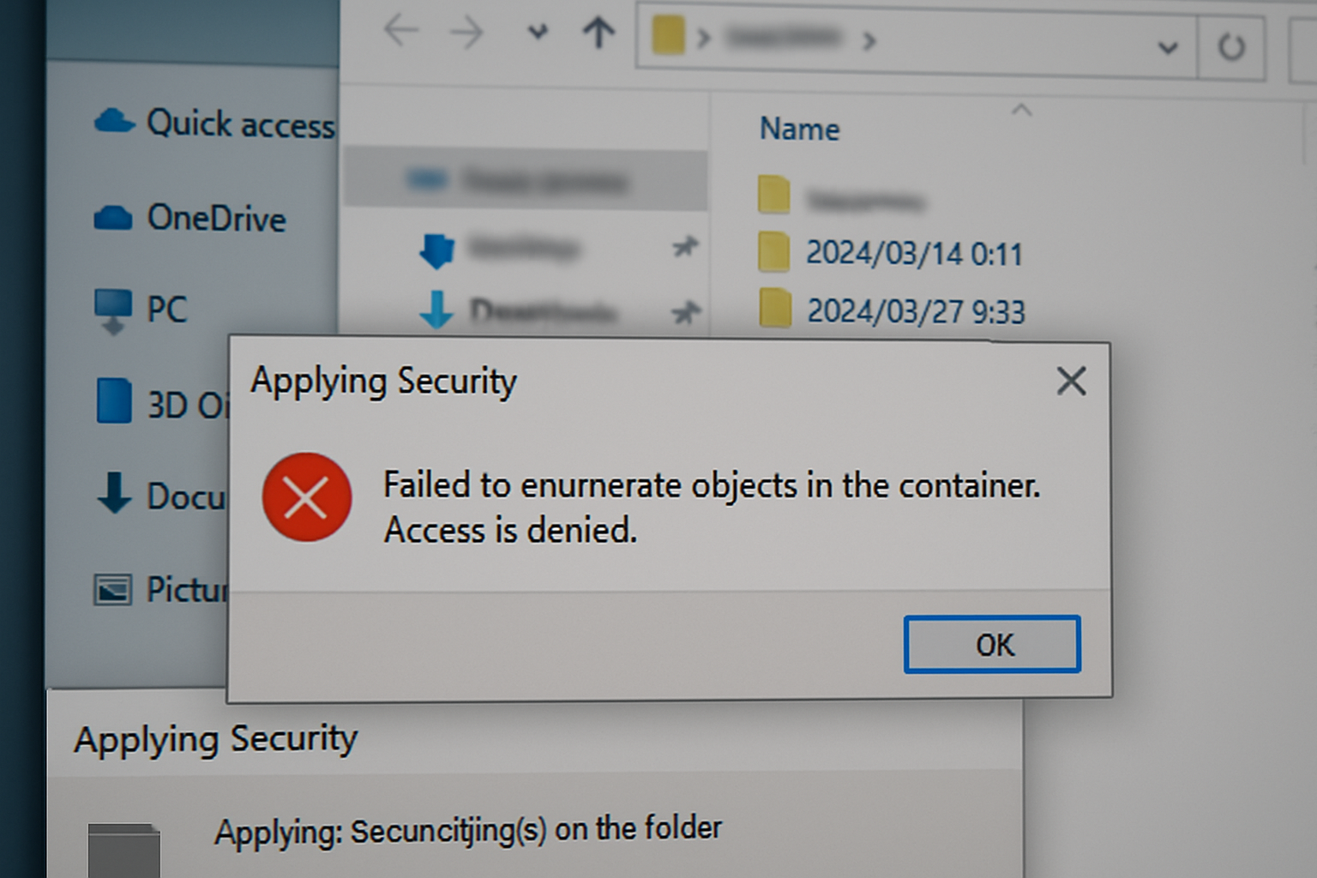Click the folder icon in address bar
Viewport: 1317px width, 878px height.
tap(668, 37)
